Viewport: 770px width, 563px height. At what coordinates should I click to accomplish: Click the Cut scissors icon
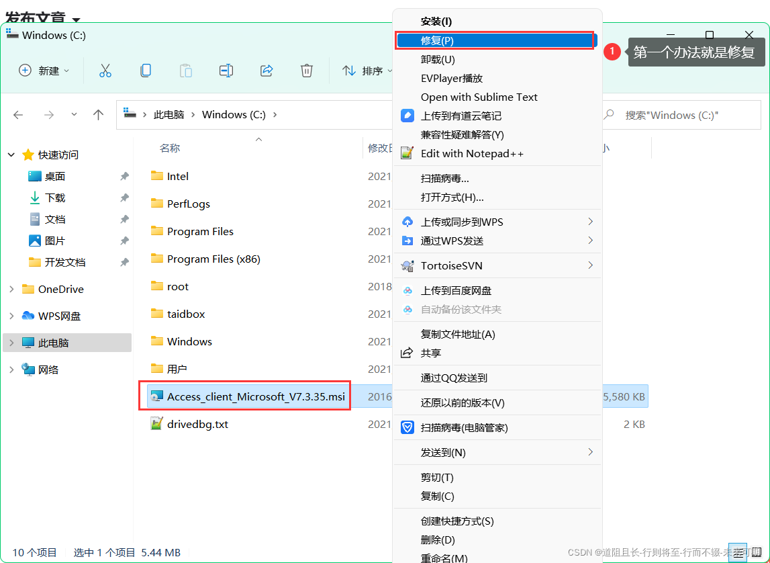(105, 71)
